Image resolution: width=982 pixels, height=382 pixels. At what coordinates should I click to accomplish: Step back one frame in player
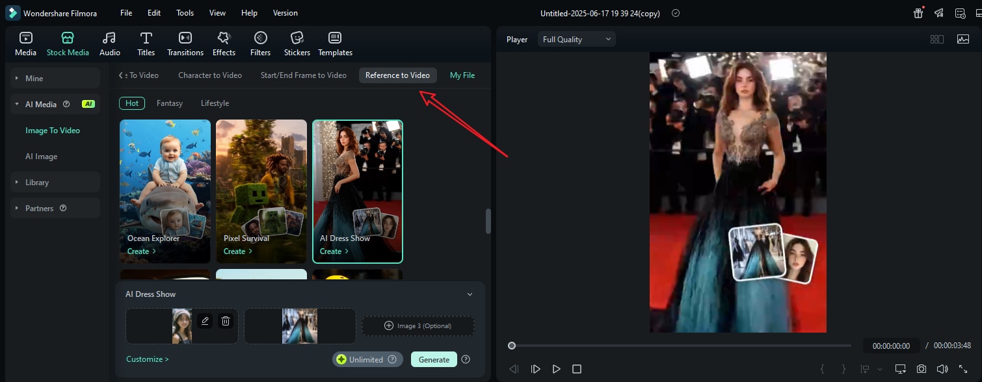click(514, 369)
